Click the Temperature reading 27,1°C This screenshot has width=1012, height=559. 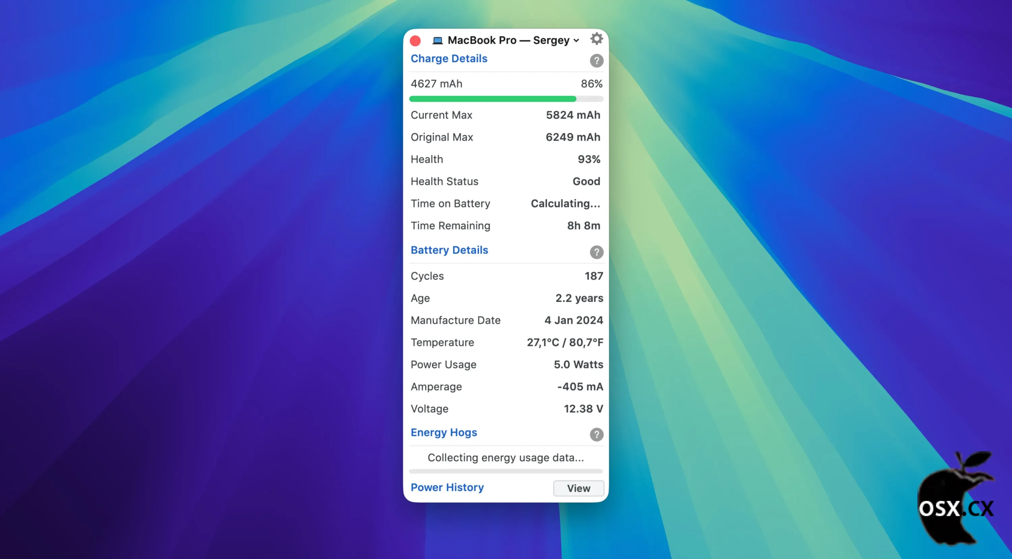[565, 342]
